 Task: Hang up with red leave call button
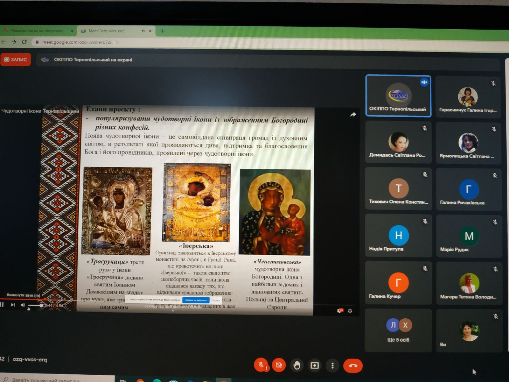pyautogui.click(x=353, y=366)
